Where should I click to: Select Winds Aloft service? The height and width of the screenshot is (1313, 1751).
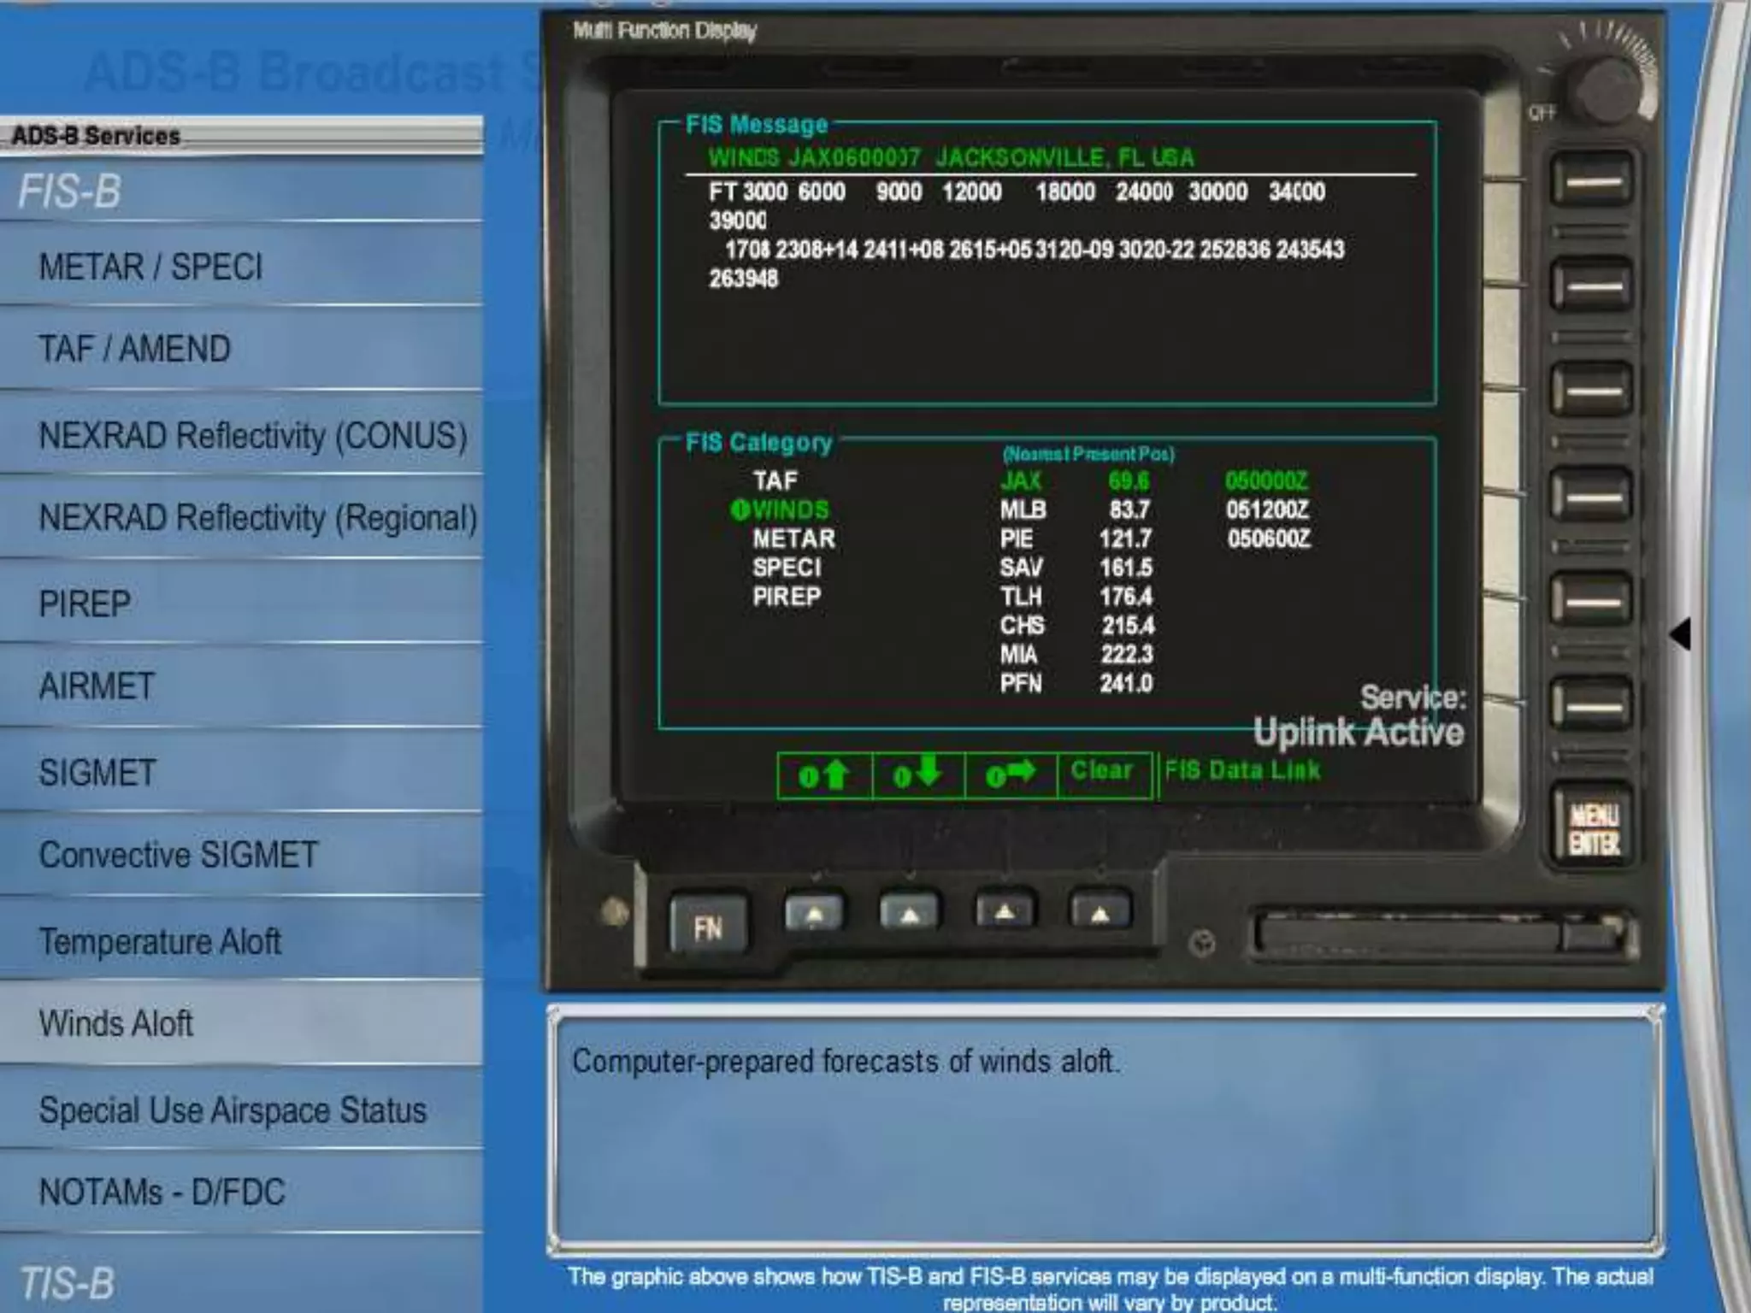116,1023
